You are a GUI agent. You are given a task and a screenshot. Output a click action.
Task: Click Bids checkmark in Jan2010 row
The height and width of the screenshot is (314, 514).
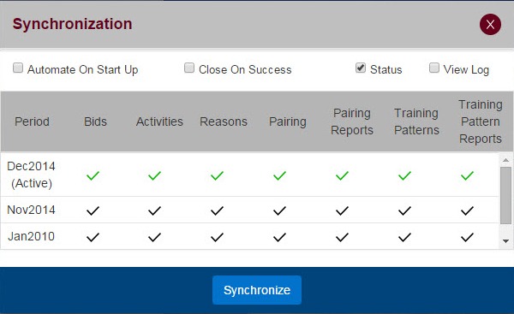[93, 237]
